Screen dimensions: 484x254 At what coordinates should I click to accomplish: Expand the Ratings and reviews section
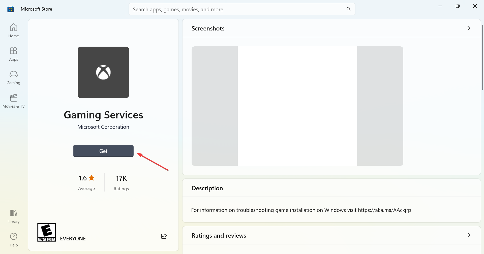(469, 235)
